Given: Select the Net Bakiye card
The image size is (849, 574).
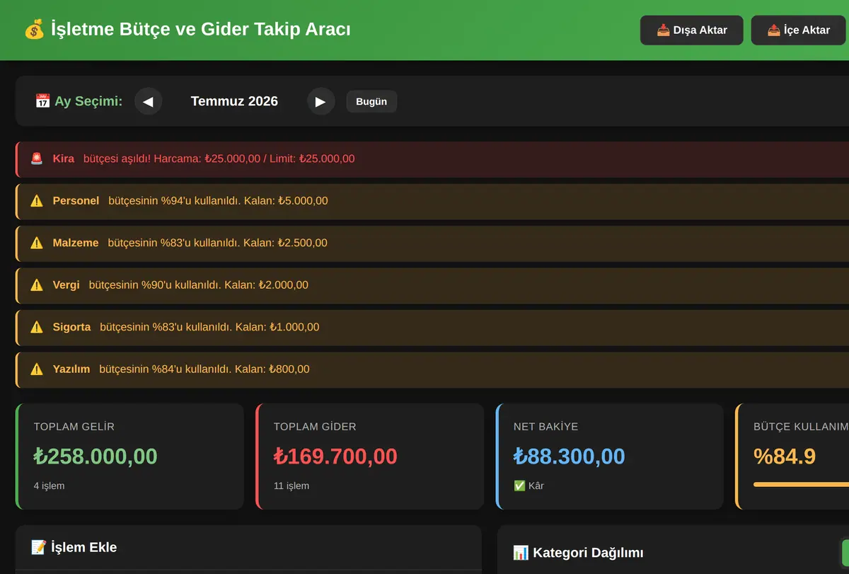Looking at the screenshot, I should point(610,457).
